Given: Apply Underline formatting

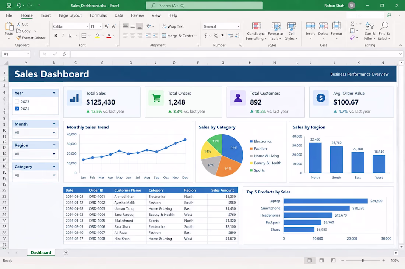Looking at the screenshot, I should pos(70,36).
